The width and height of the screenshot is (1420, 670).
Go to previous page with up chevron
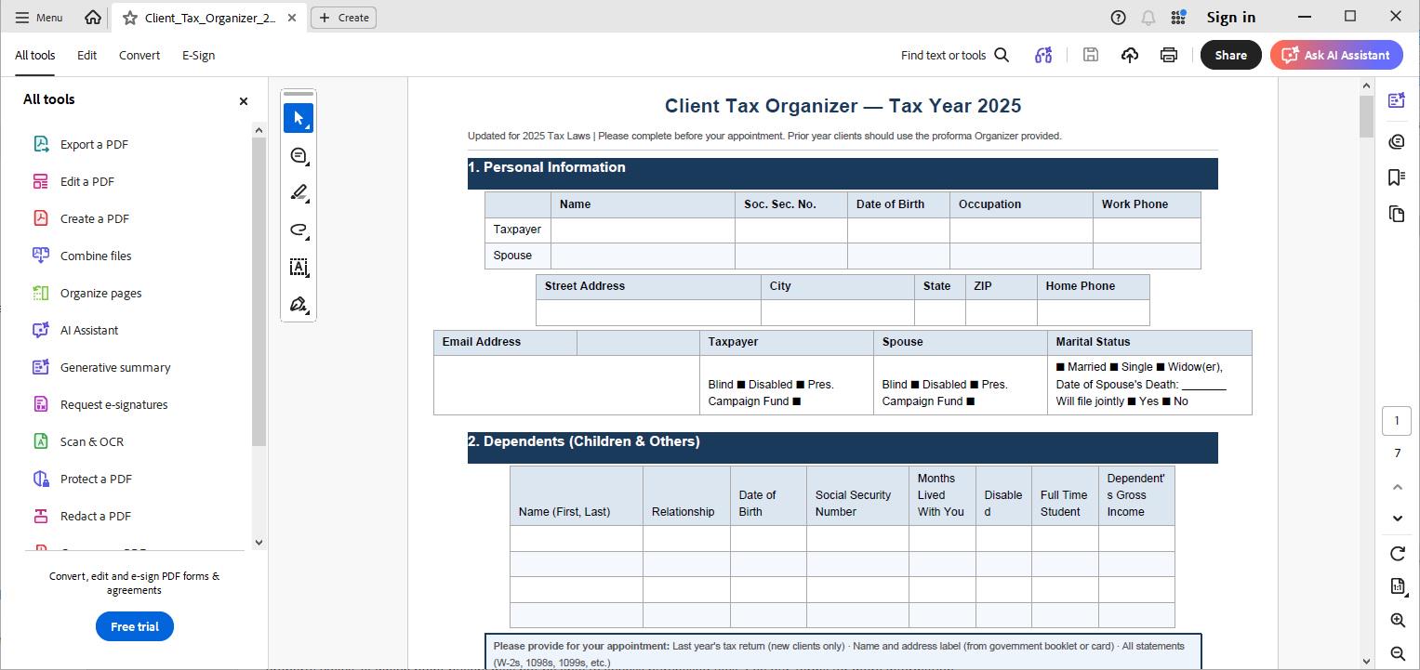tap(1397, 487)
